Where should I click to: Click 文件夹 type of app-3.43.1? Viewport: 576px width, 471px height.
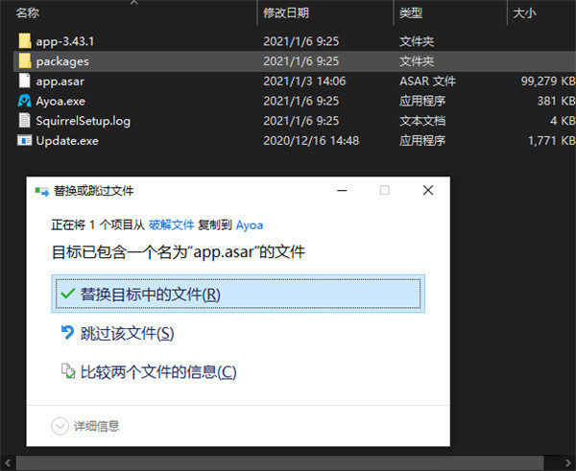tap(417, 41)
